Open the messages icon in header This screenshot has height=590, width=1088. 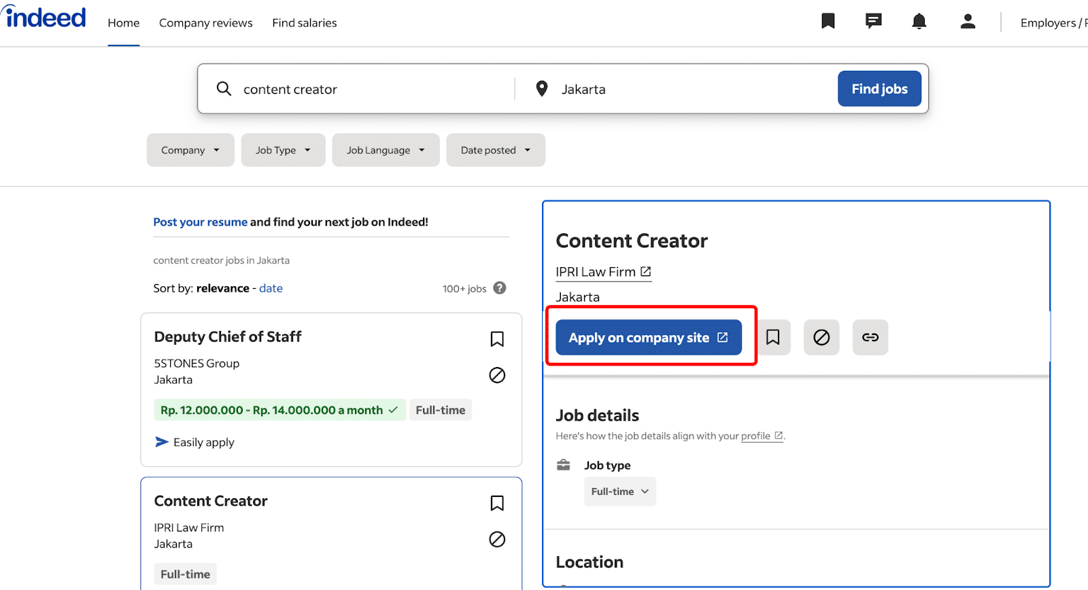(873, 22)
